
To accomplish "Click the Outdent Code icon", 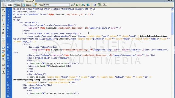I will (x=4, y=68).
